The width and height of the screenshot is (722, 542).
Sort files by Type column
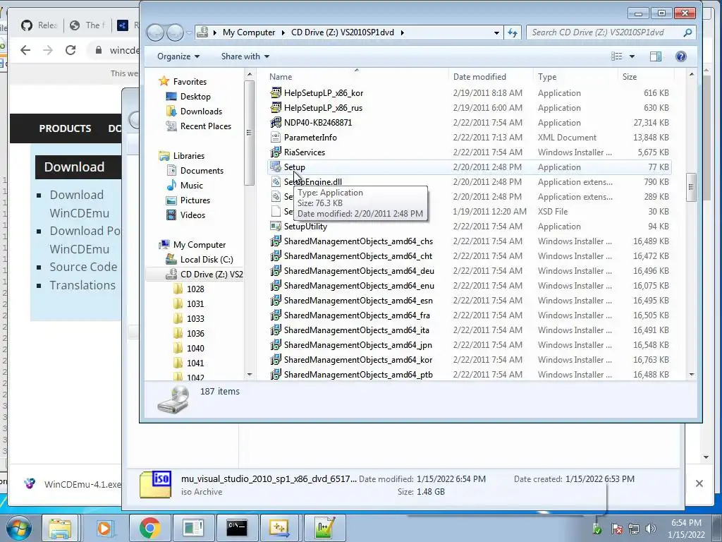[x=575, y=77]
